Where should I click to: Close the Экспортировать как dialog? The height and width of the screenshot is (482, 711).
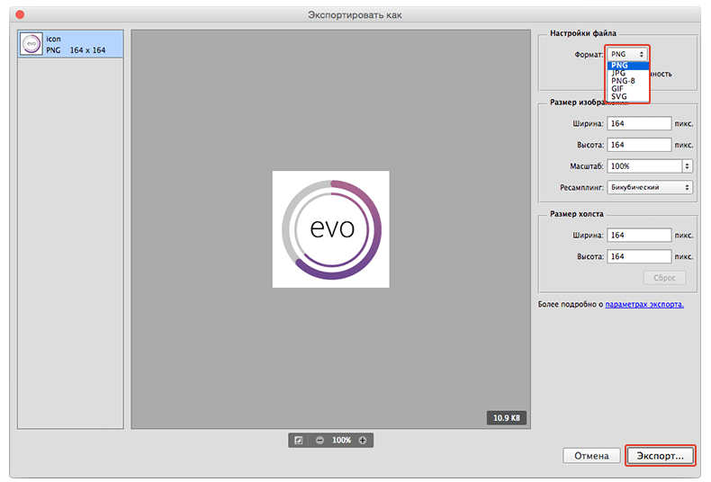[x=20, y=14]
